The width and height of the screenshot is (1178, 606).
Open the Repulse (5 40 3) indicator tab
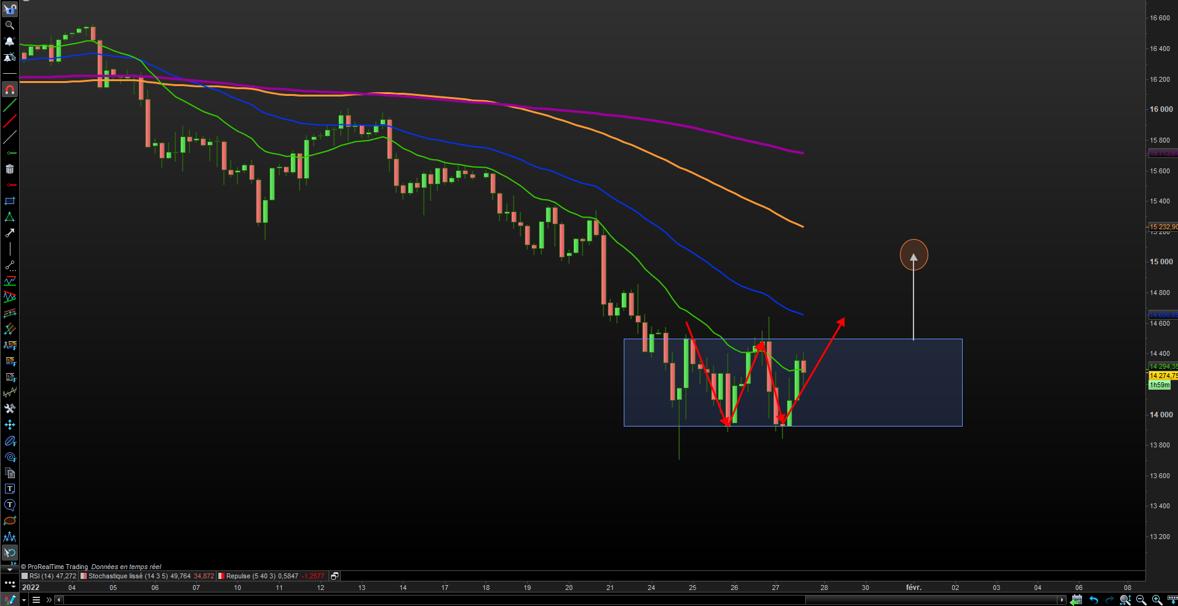[x=271, y=576]
